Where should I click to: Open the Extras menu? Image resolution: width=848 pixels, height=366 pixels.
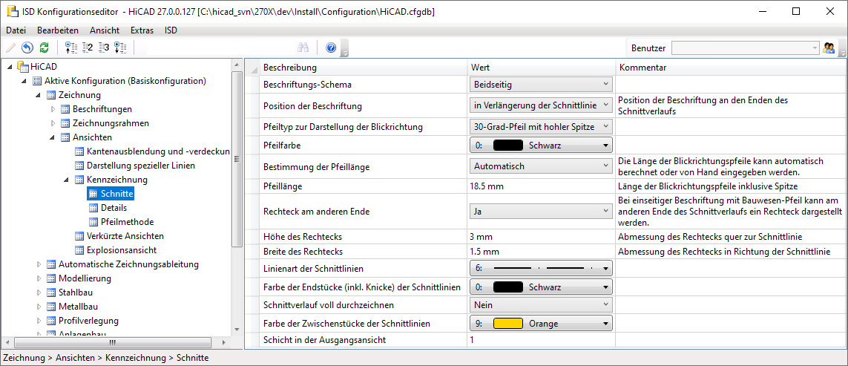(x=142, y=30)
